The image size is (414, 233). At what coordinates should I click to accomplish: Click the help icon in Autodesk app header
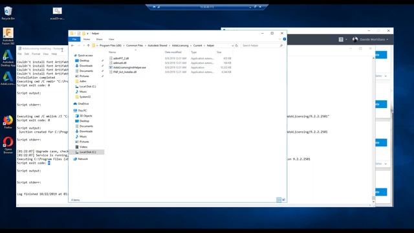[x=341, y=39]
